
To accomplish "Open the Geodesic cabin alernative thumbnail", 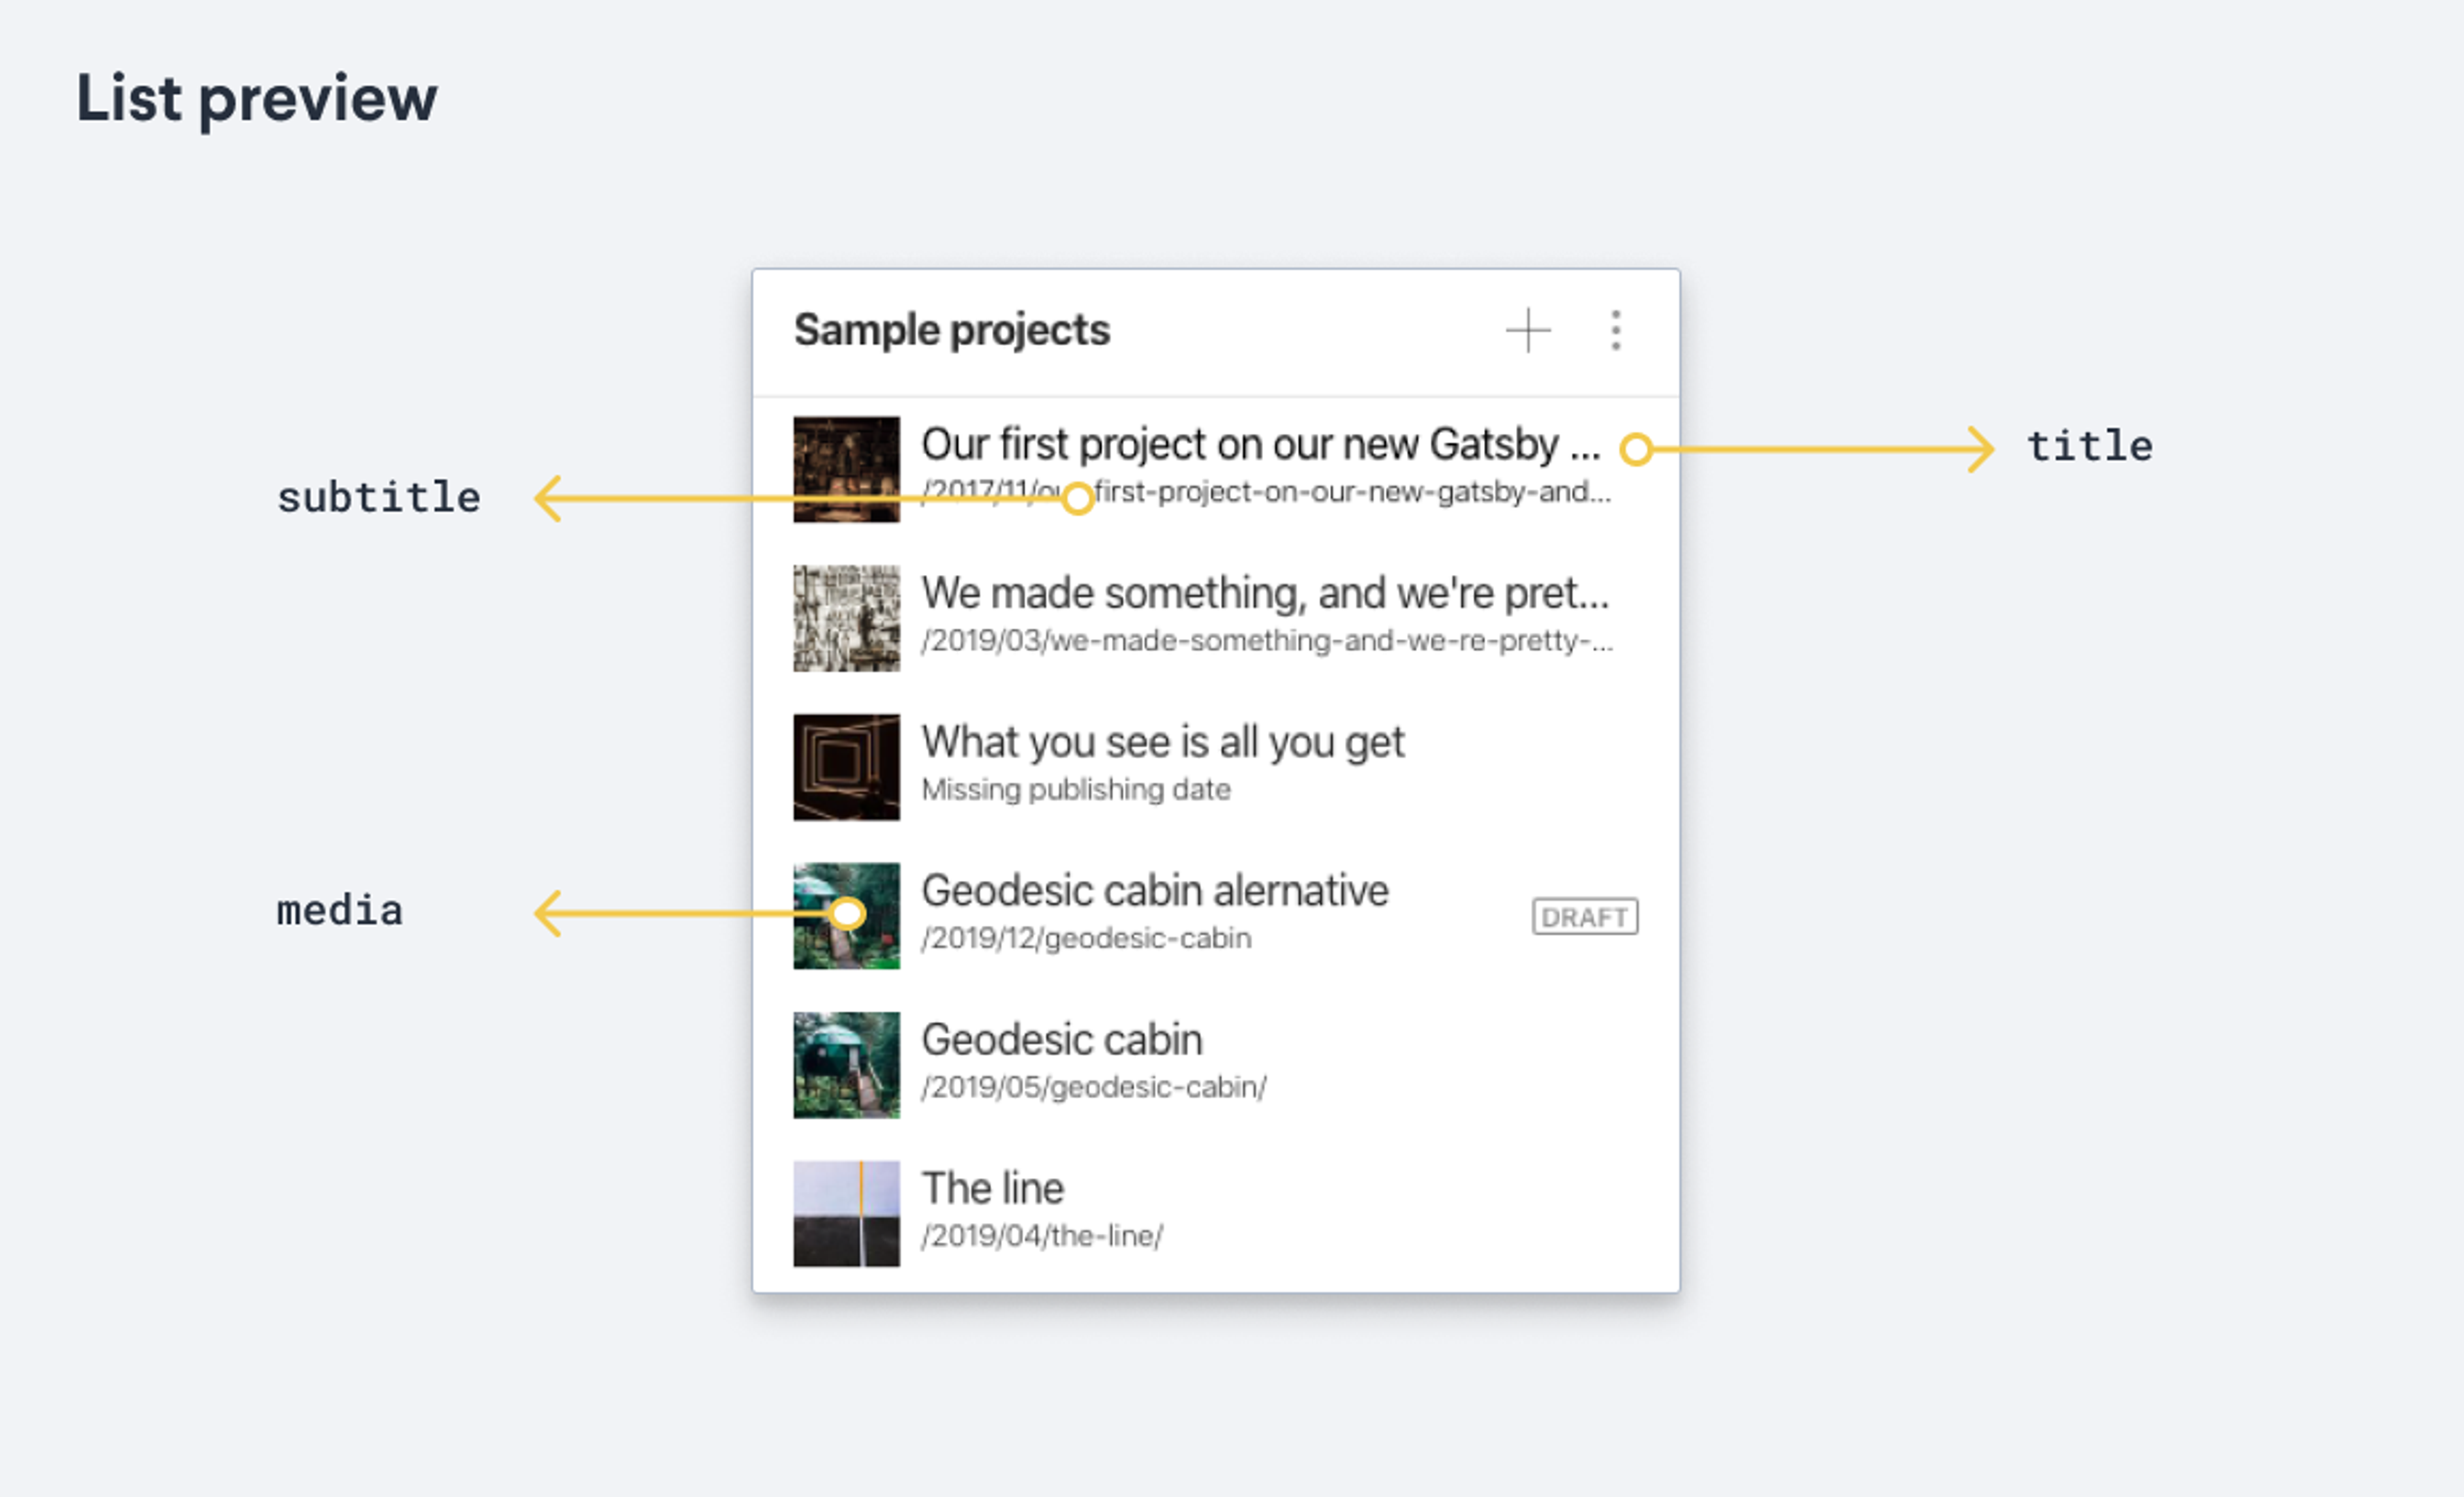I will (846, 916).
